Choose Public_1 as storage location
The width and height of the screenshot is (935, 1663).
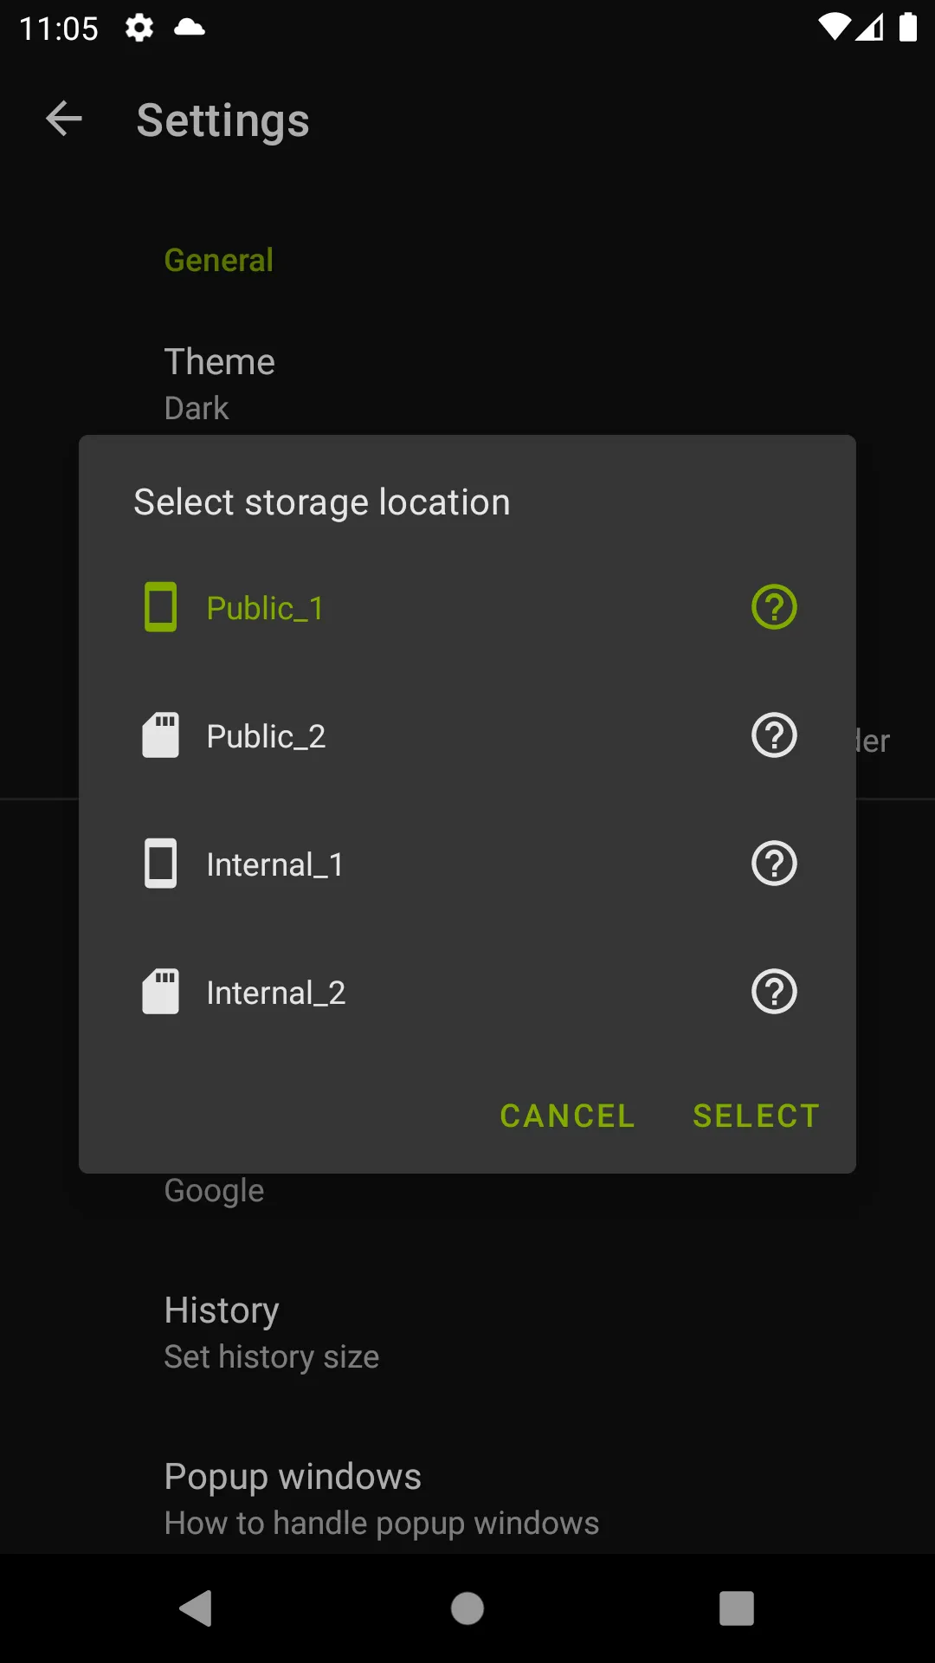pyautogui.click(x=265, y=608)
